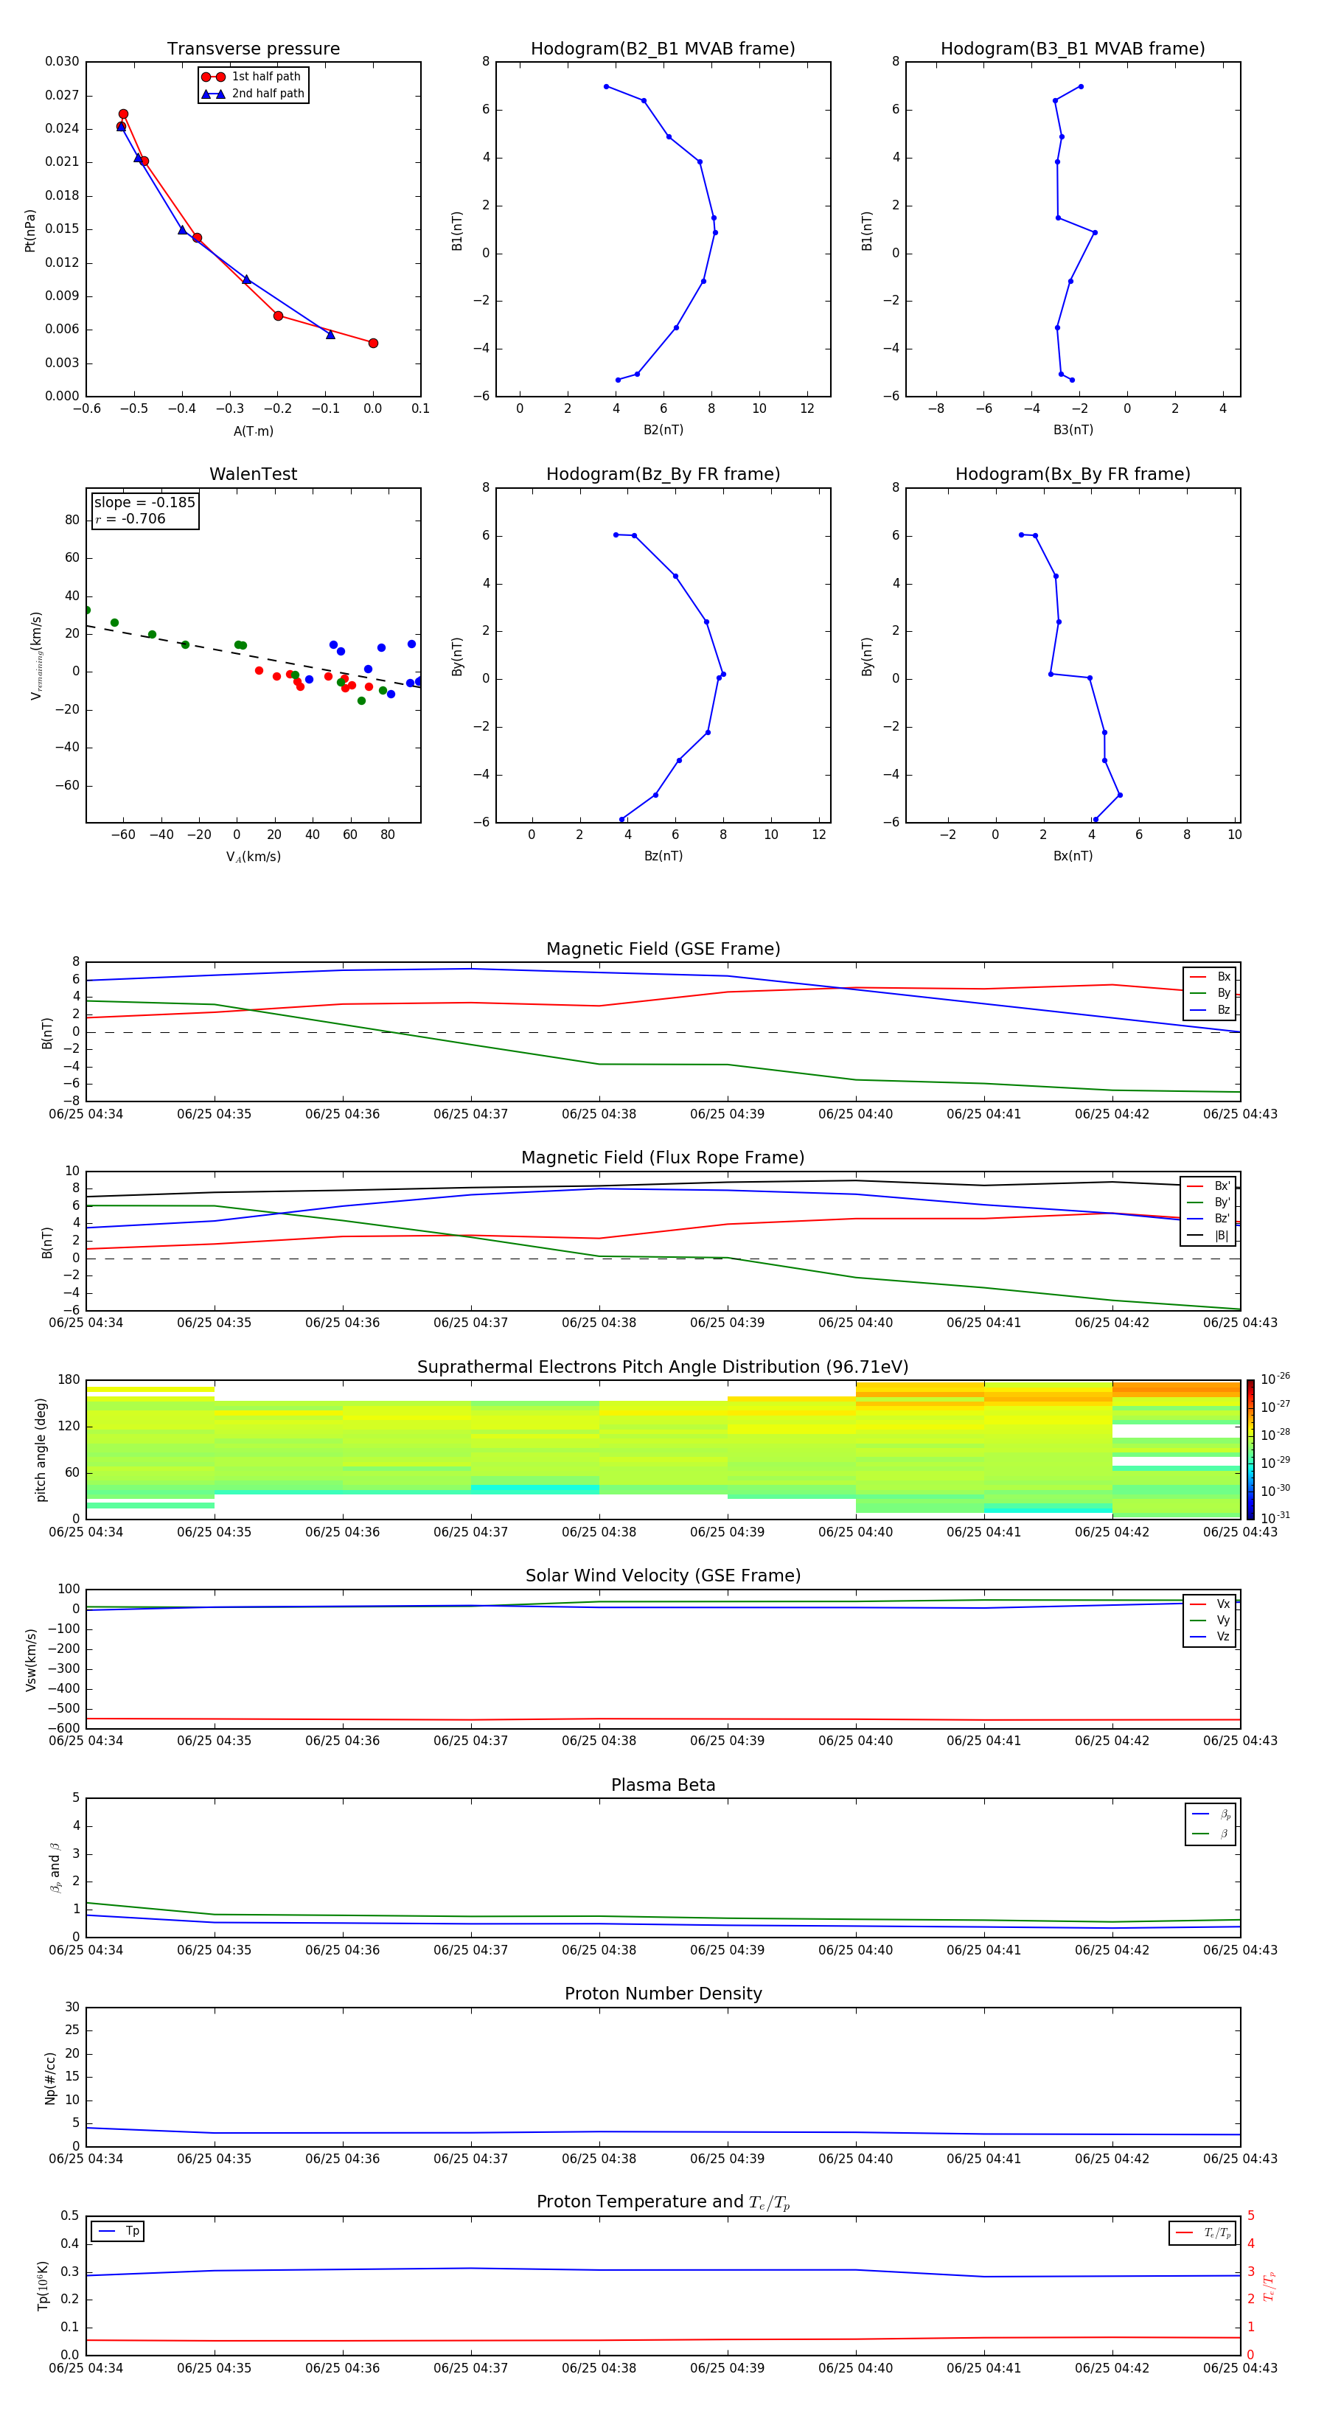Select the "B2(nT)" x-axis label
Image resolution: width=1327 pixels, height=2433 pixels.
663,430
